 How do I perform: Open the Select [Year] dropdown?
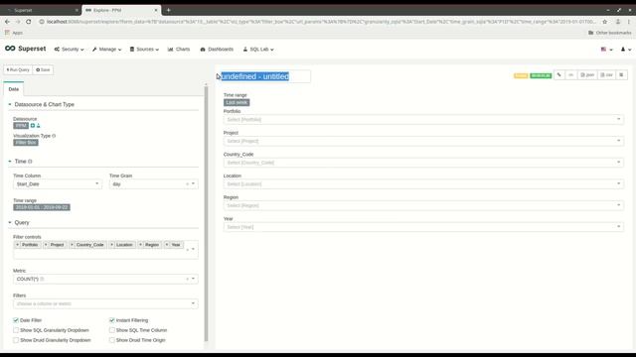(x=423, y=227)
